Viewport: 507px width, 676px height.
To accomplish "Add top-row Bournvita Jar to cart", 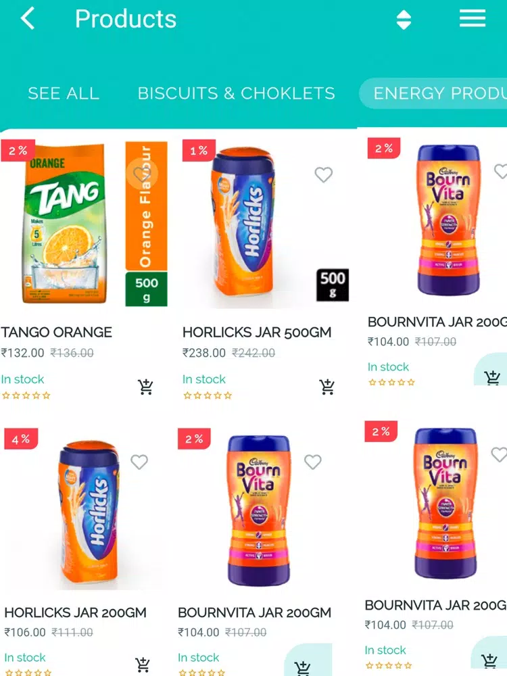I will click(x=491, y=377).
